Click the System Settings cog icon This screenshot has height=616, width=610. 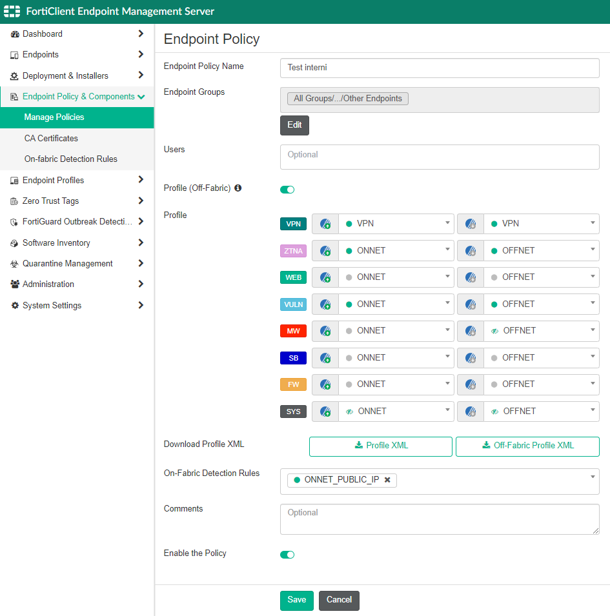tap(15, 305)
